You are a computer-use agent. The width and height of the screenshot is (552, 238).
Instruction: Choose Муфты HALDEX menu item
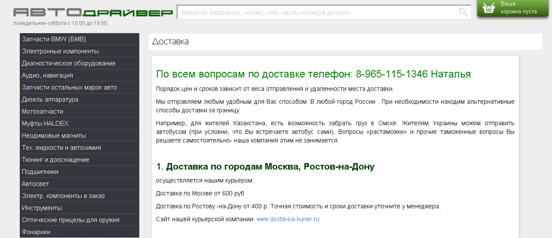pyautogui.click(x=80, y=123)
